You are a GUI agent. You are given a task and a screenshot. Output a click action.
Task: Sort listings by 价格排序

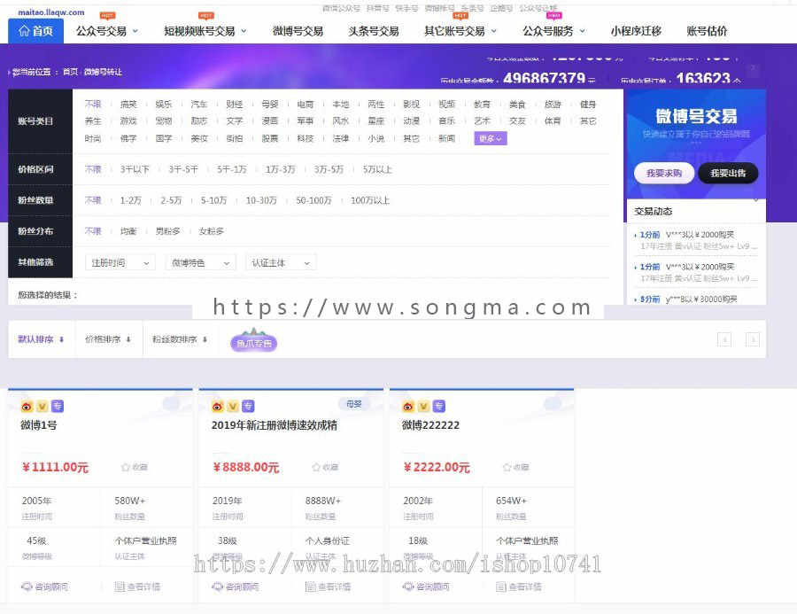(x=108, y=339)
